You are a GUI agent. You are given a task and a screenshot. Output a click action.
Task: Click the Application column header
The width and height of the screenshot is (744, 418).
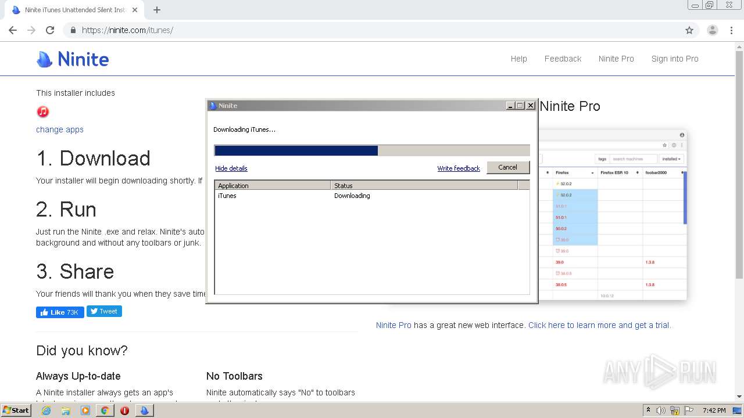pyautogui.click(x=273, y=186)
